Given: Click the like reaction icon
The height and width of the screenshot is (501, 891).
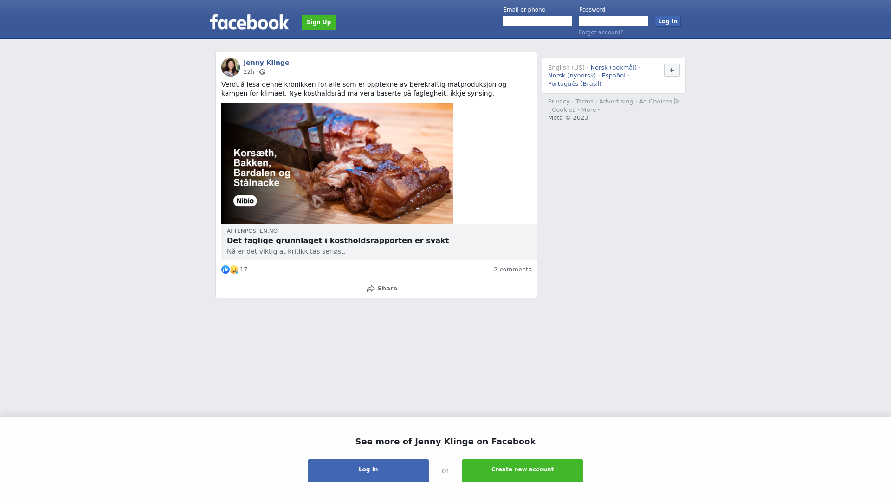Looking at the screenshot, I should coord(226,270).
